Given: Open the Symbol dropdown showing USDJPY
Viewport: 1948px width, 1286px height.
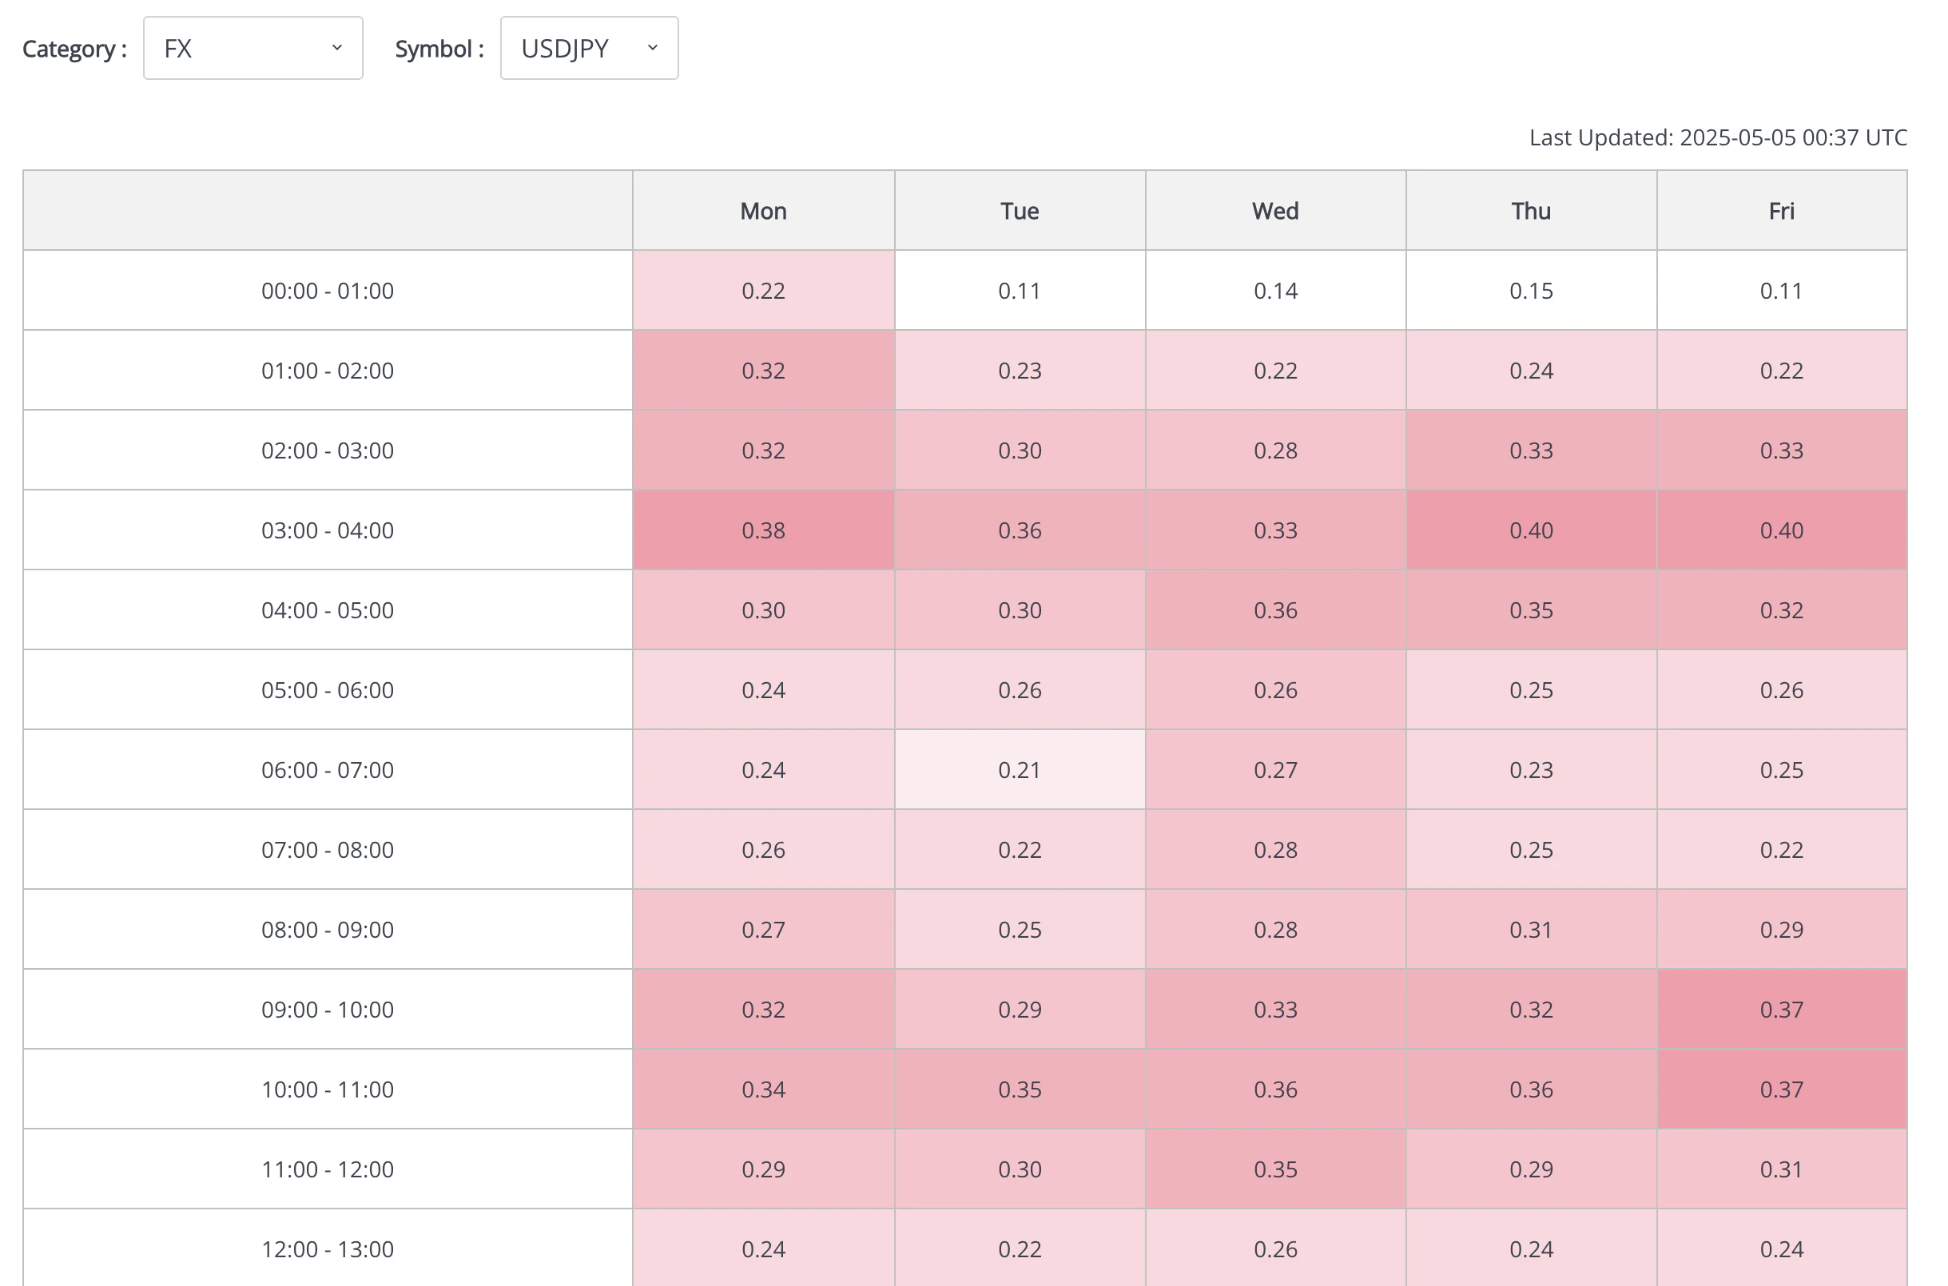Looking at the screenshot, I should 589,48.
